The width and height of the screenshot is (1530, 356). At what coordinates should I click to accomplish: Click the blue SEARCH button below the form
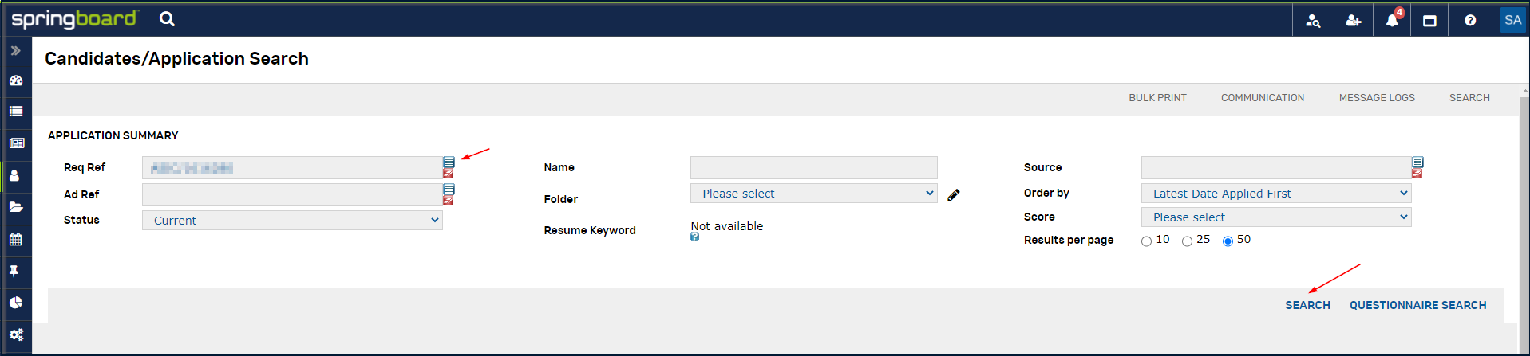click(1307, 305)
